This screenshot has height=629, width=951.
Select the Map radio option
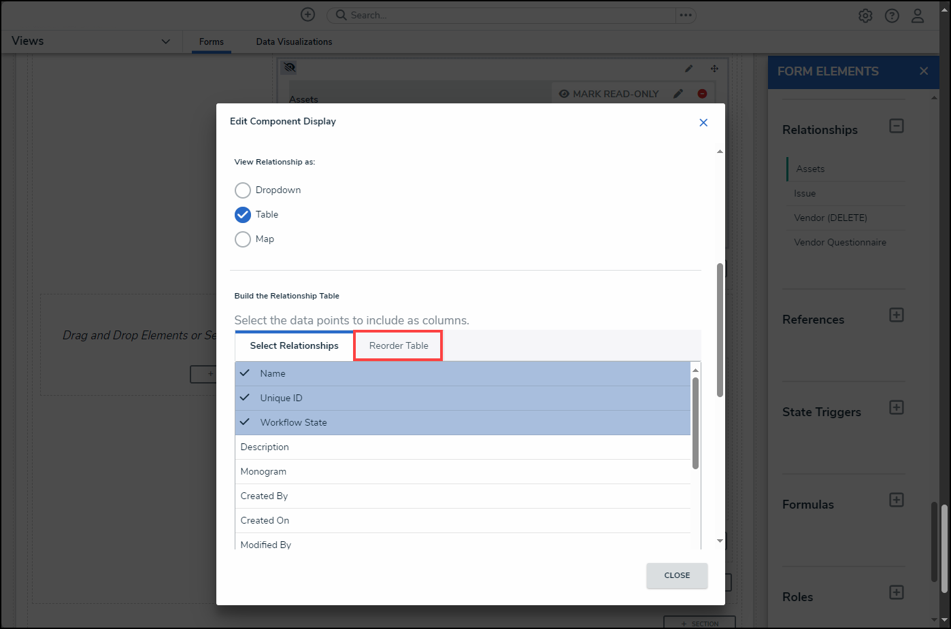click(x=243, y=239)
